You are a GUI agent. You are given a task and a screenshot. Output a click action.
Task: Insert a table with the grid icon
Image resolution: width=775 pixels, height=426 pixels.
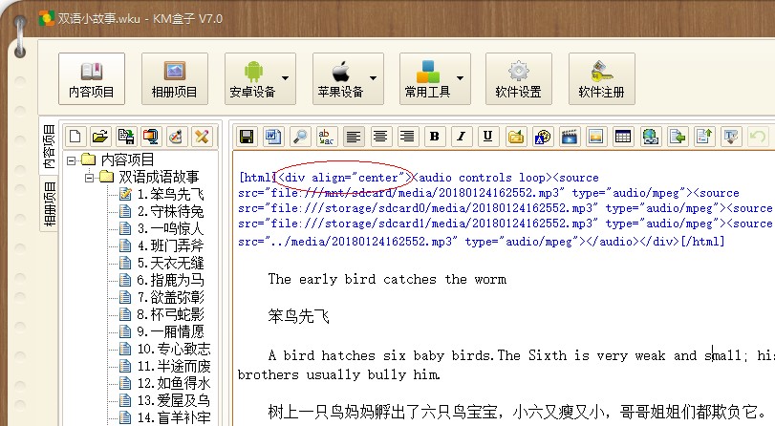click(622, 137)
